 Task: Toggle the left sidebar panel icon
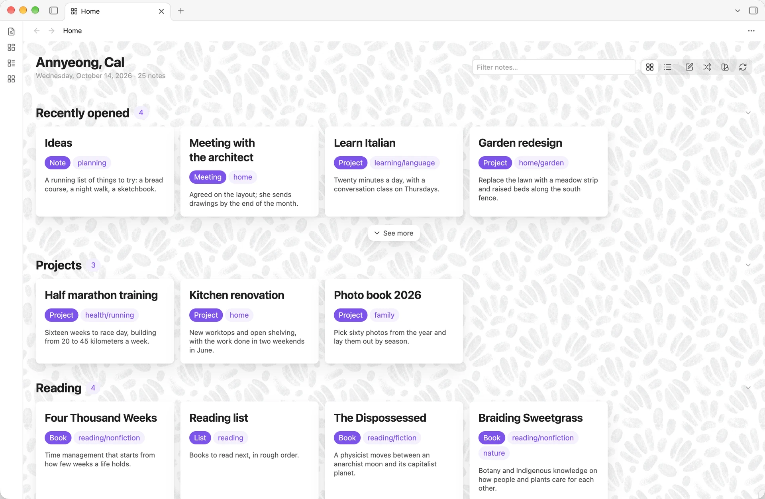(54, 11)
